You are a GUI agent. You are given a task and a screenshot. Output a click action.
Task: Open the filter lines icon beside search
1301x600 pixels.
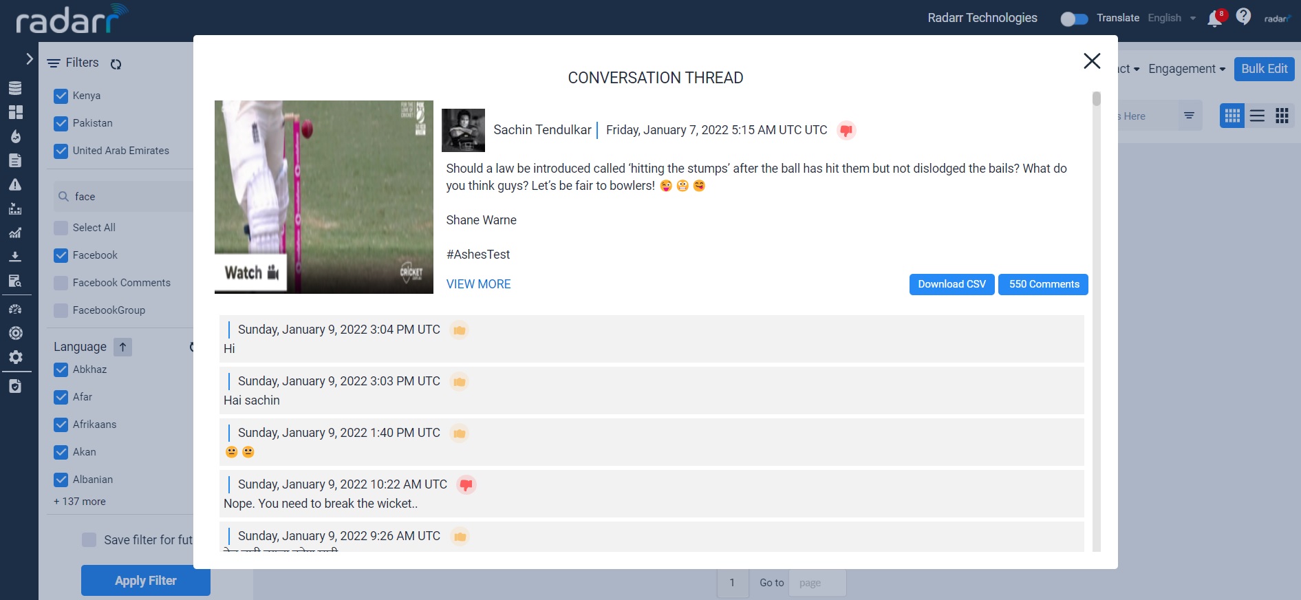1189,116
